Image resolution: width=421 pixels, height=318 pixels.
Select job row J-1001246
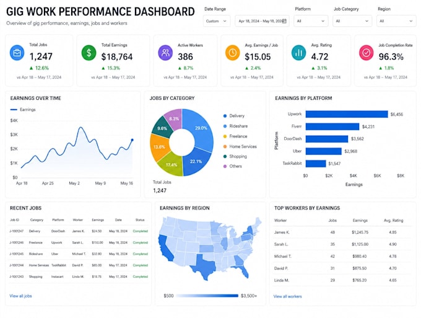[x=79, y=242]
